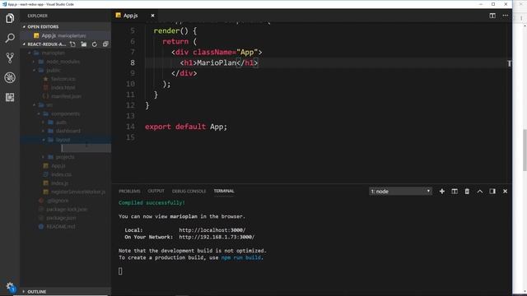Click 'npm run build' text in terminal
The height and width of the screenshot is (296, 527).
[240, 257]
